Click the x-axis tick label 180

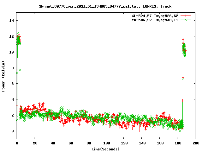coord(178,143)
